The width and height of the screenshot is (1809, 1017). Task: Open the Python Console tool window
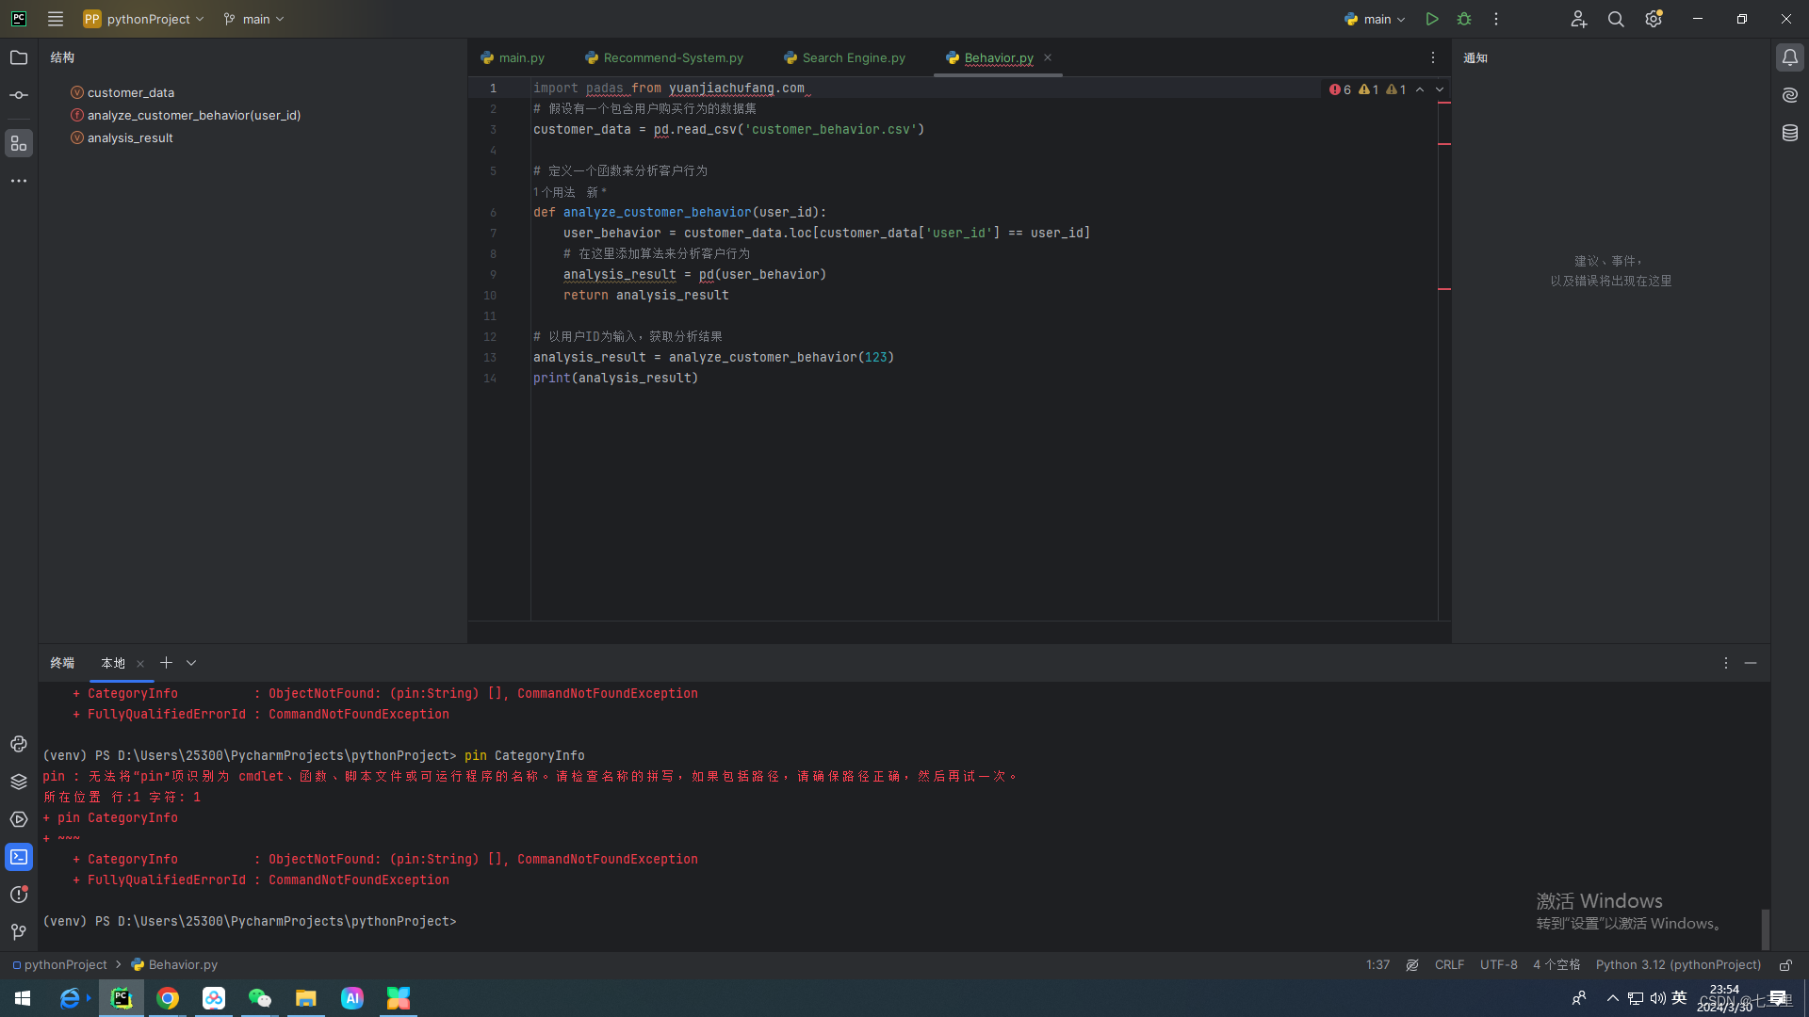tap(19, 744)
